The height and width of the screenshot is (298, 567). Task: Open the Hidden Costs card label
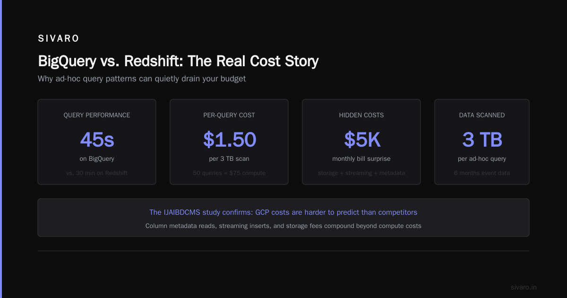click(361, 115)
